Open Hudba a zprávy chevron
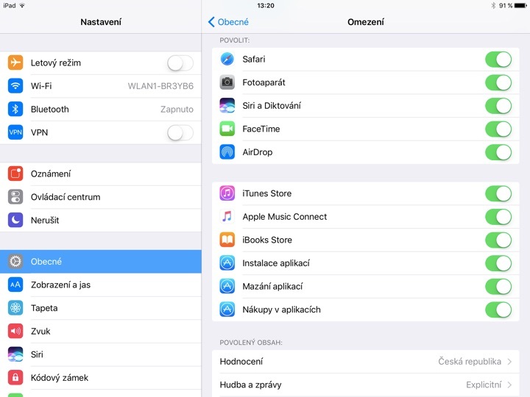The height and width of the screenshot is (397, 530). [509, 385]
